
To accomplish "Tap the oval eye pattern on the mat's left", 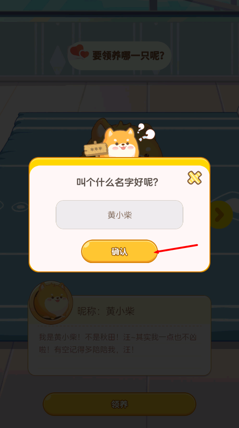I will coord(20,207).
